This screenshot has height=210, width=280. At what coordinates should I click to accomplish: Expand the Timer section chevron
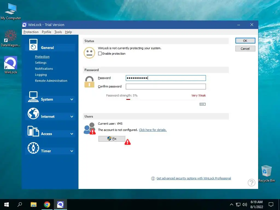[72, 151]
